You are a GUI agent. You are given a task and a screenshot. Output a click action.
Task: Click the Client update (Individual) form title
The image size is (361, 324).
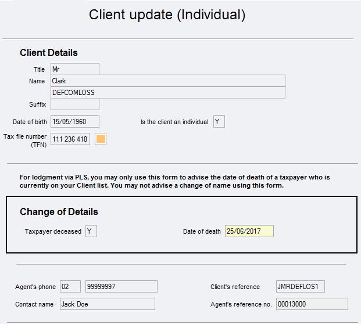tap(167, 15)
